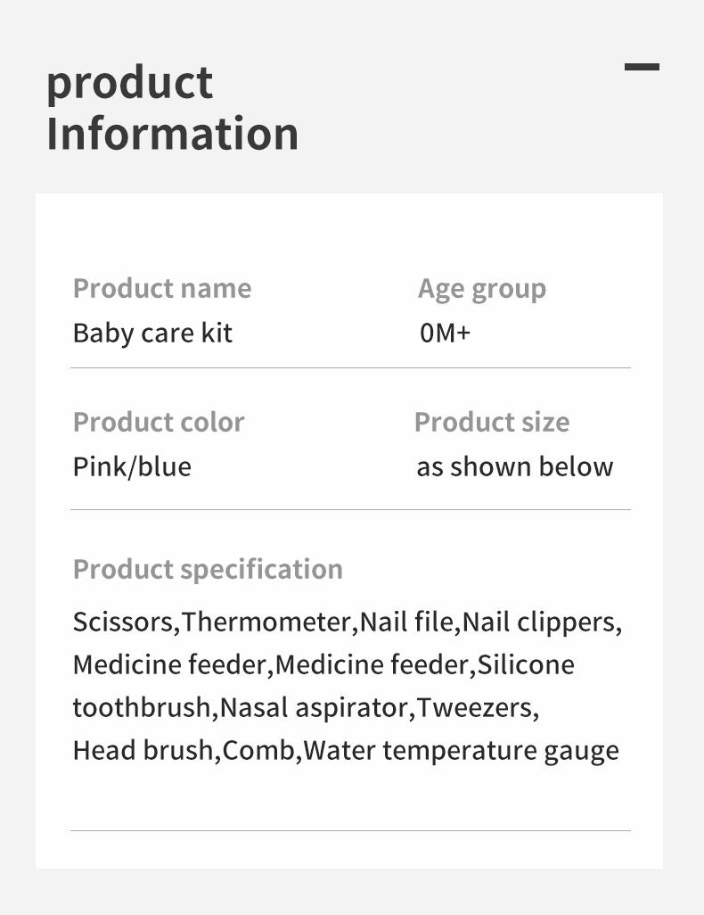Select the 'Product name' label
This screenshot has height=915, width=704.
click(162, 288)
